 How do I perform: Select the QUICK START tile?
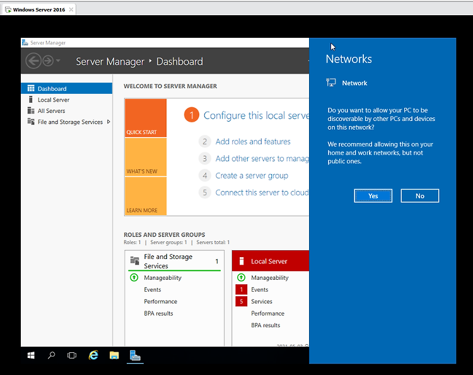coord(146,118)
